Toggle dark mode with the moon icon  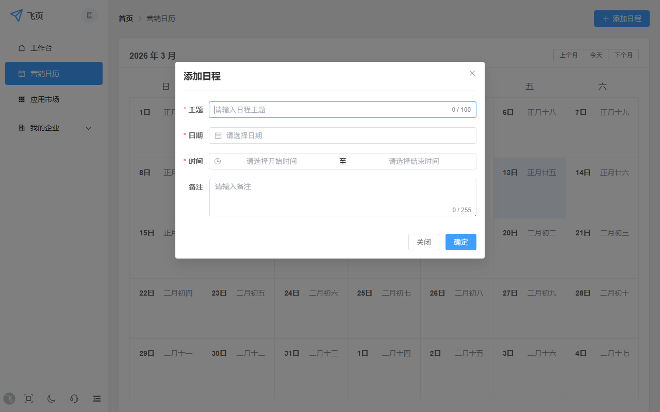click(x=52, y=398)
